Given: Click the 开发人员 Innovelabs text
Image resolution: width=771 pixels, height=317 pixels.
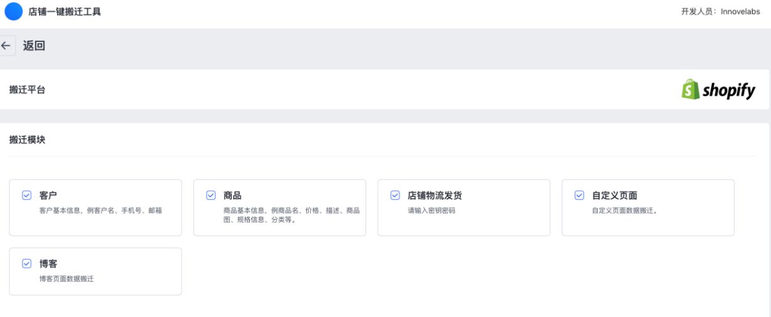Looking at the screenshot, I should [721, 12].
